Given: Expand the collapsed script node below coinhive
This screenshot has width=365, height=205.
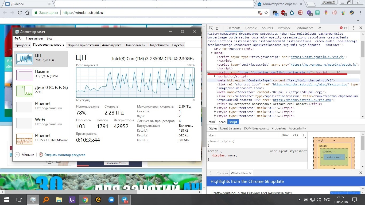Looking at the screenshot, I should (x=215, y=76).
